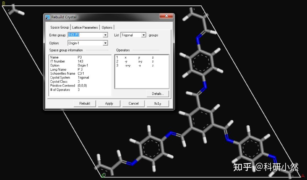Open the List crystal system dropdown showing Trigonal
The height and width of the screenshot is (180, 307).
click(144, 35)
